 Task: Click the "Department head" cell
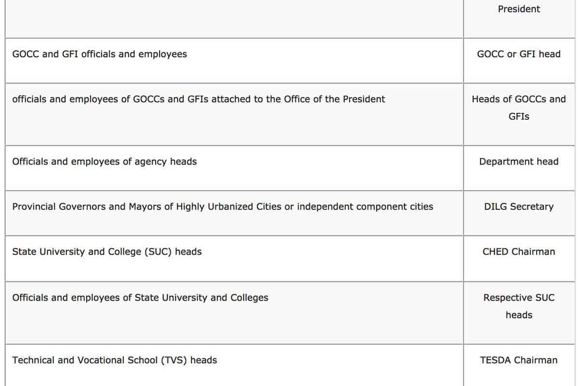tap(519, 162)
